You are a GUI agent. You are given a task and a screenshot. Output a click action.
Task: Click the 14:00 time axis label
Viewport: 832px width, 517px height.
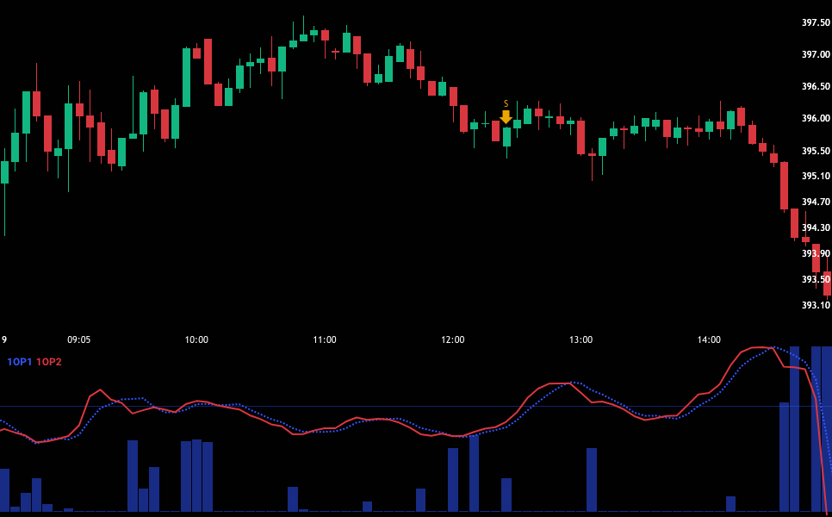710,339
